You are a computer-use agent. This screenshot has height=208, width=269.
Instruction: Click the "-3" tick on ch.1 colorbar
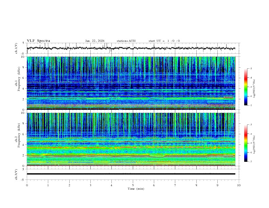click(x=251, y=69)
